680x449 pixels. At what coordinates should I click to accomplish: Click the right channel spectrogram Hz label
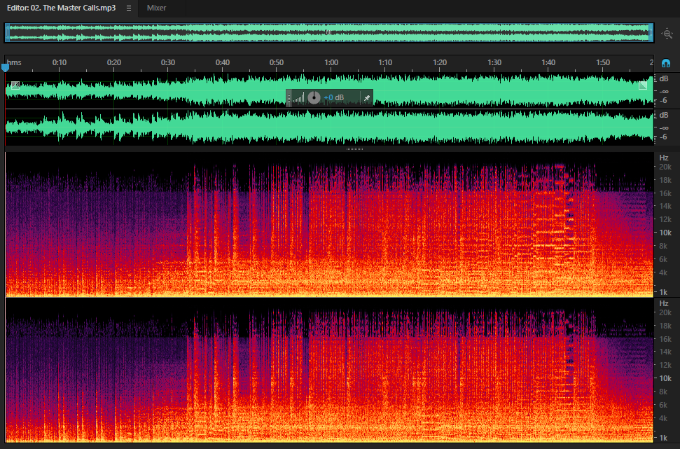click(664, 304)
